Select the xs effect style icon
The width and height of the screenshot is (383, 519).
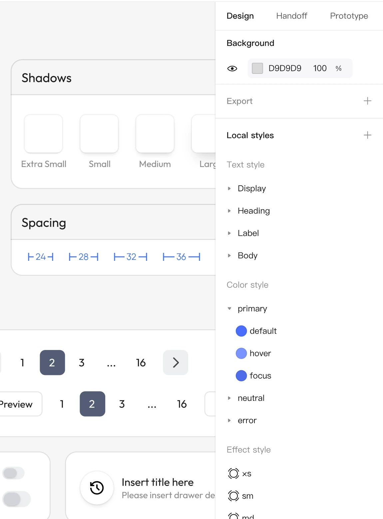[x=233, y=473]
